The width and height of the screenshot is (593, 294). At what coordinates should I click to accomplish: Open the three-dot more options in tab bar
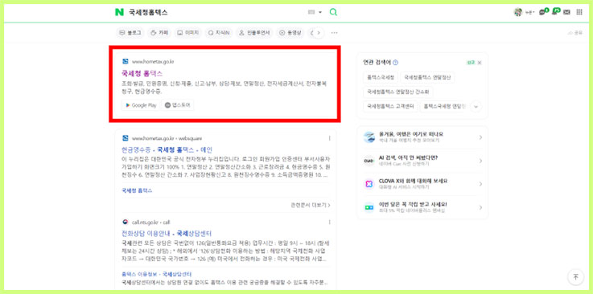click(334, 33)
